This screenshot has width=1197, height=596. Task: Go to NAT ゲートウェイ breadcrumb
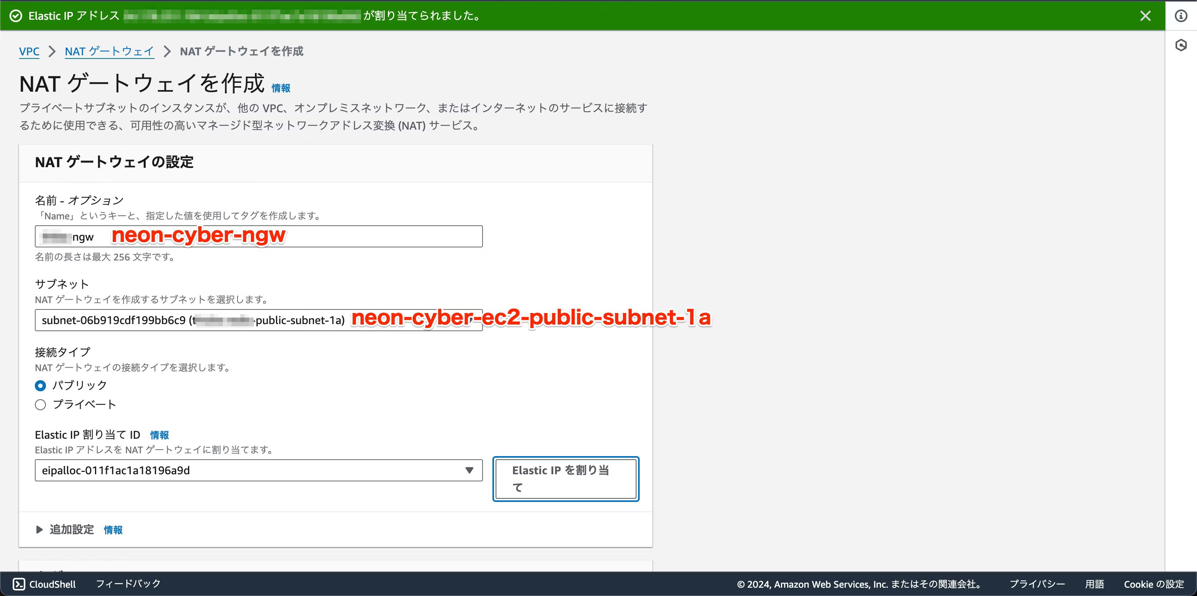point(109,51)
